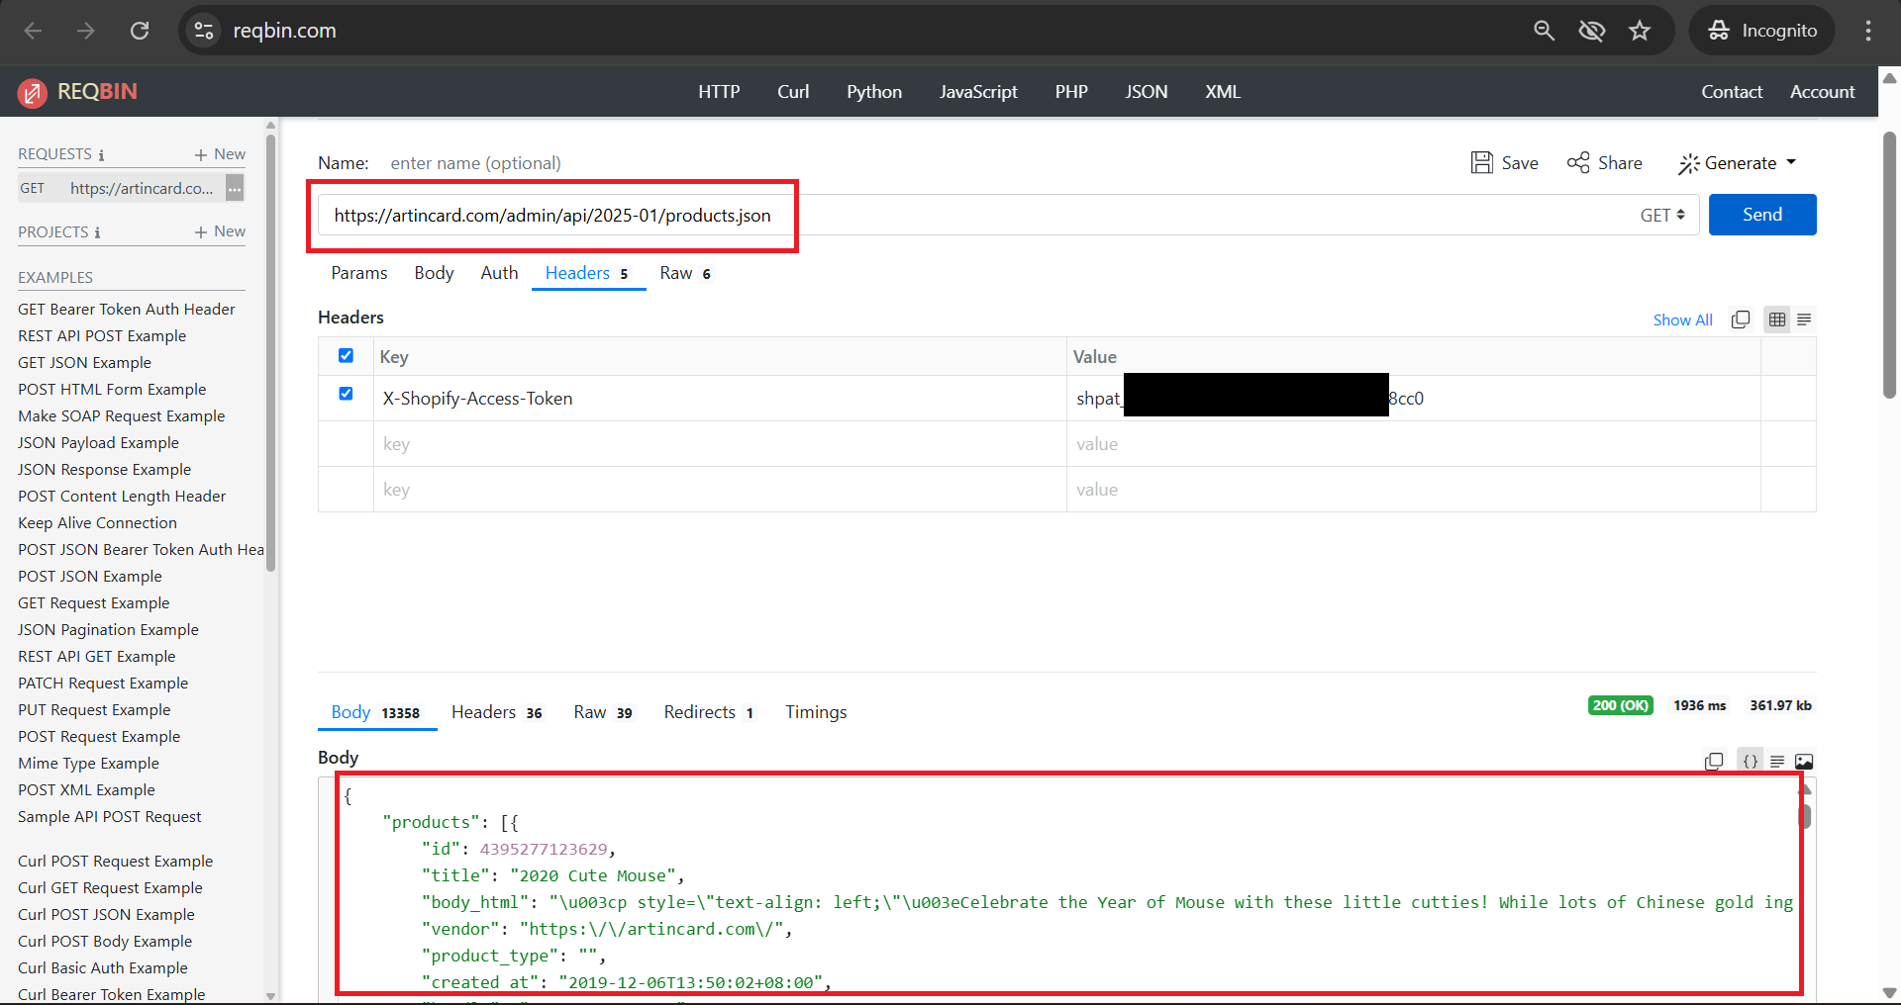Select the response raw text view icon
The height and width of the screenshot is (1005, 1901).
click(x=1777, y=762)
